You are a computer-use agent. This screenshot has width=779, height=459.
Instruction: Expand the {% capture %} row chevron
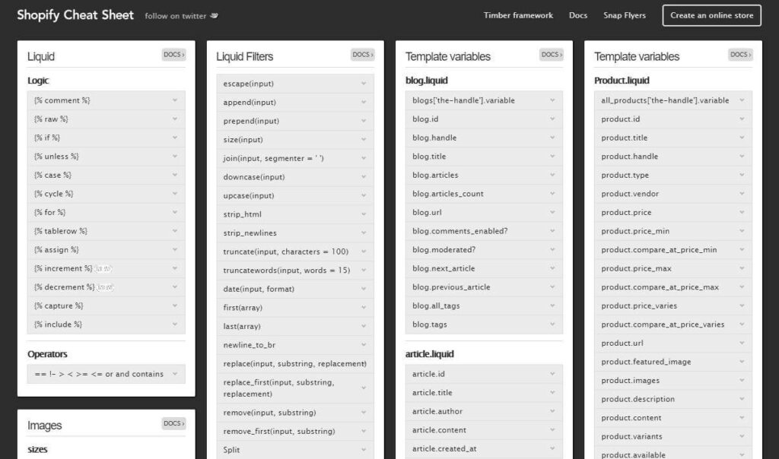pos(175,305)
